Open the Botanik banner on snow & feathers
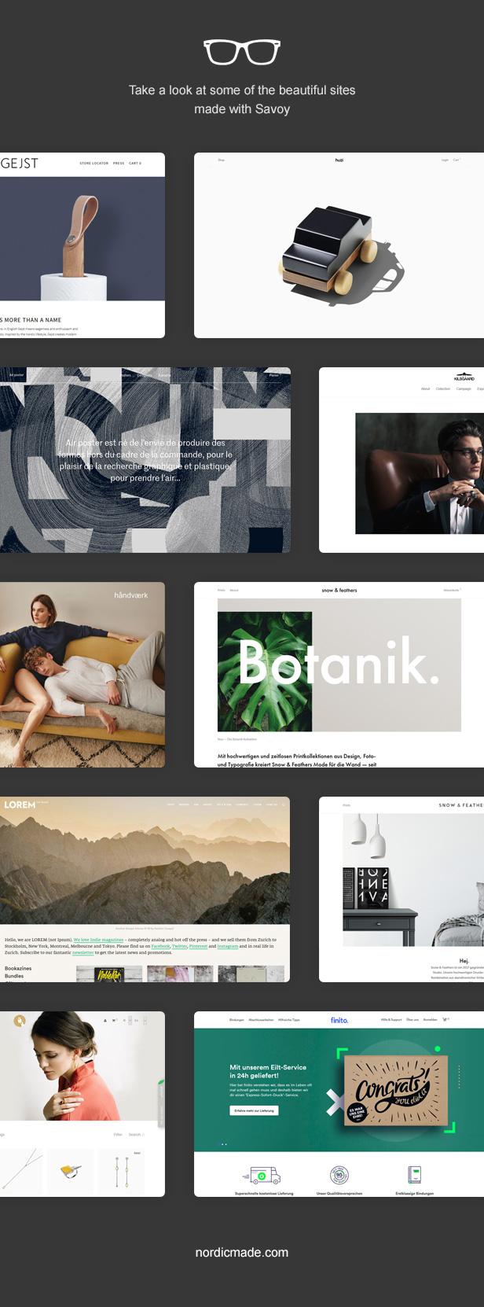Image resolution: width=484 pixels, height=1307 pixels. (339, 665)
